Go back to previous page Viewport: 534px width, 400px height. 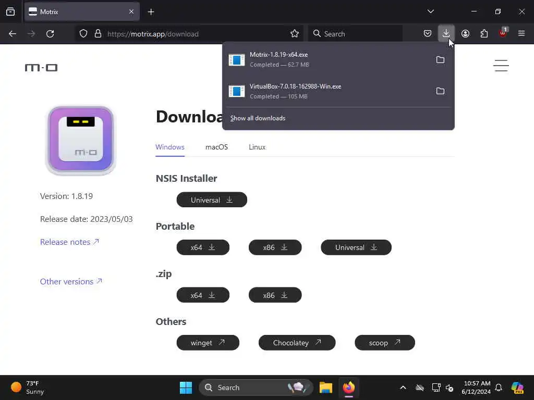click(x=13, y=34)
